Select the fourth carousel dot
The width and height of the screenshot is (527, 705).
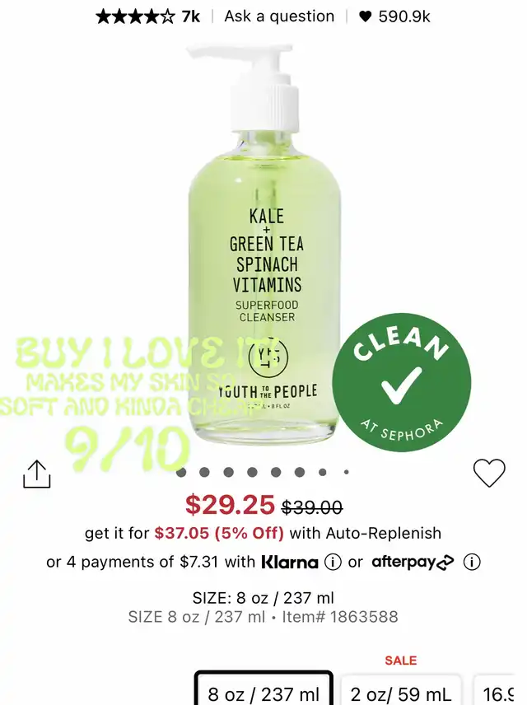tap(252, 472)
